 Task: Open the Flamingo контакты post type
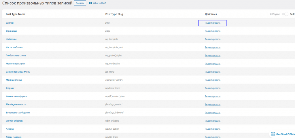point(16,104)
